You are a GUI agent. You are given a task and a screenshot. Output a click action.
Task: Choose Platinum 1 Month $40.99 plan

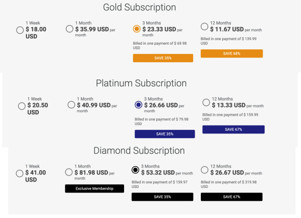(x=71, y=105)
